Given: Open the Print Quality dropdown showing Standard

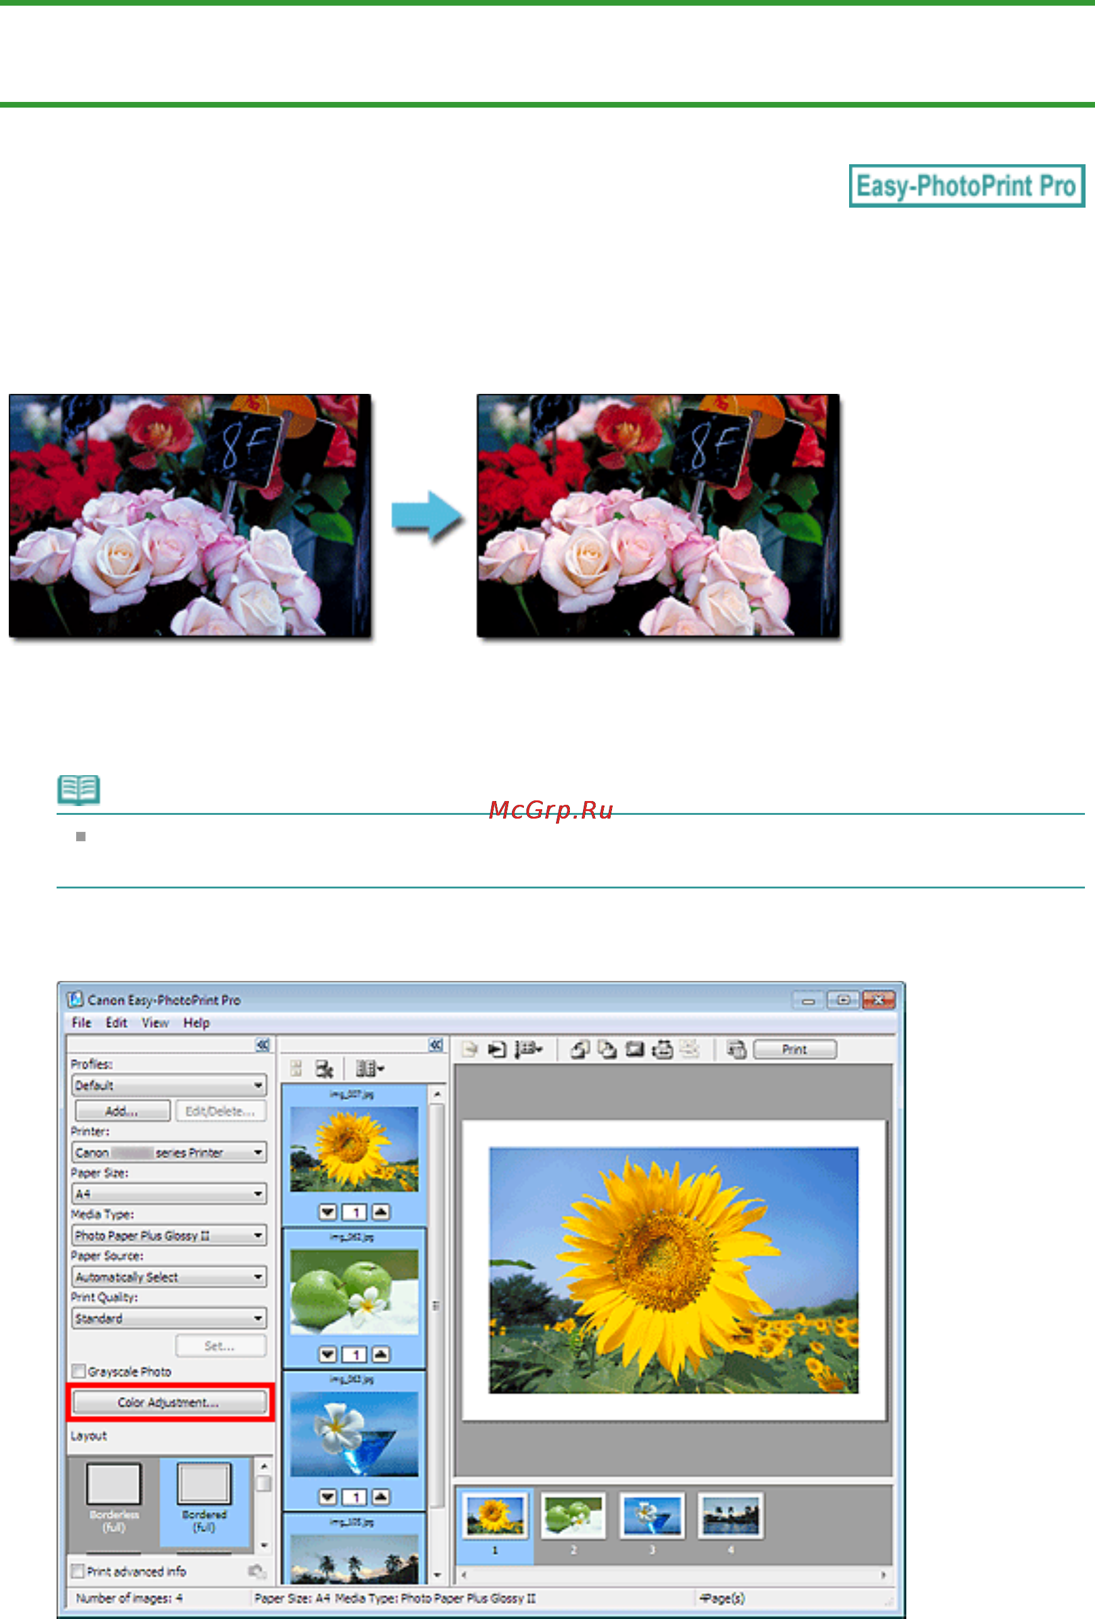Looking at the screenshot, I should click(169, 1318).
